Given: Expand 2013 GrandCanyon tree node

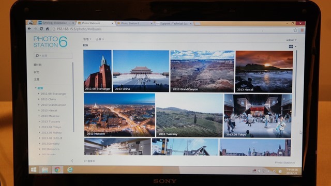Looking at the screenshot, I should coord(39,104).
